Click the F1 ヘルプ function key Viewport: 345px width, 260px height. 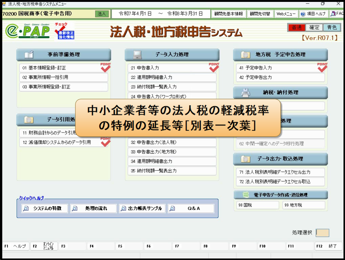pos(15,246)
